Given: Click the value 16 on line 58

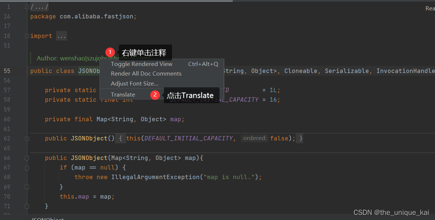Looking at the screenshot, I should (273, 99).
